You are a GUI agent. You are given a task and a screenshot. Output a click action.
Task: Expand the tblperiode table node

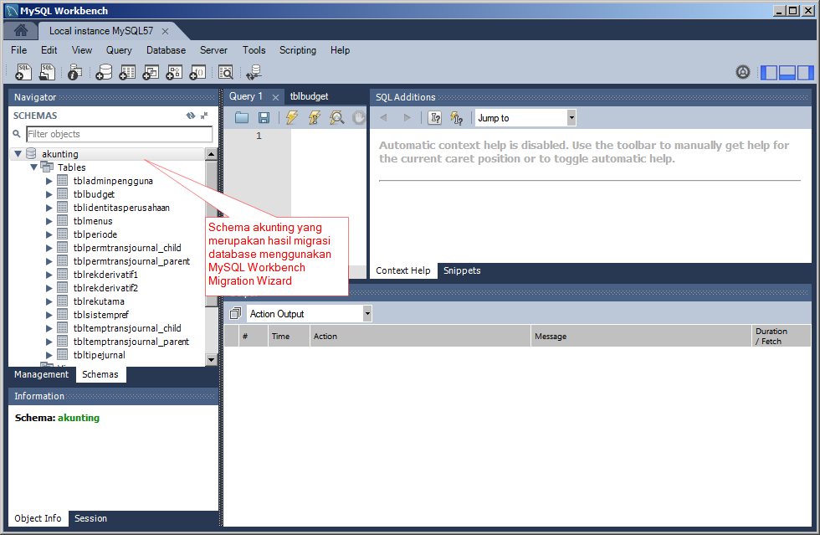point(49,234)
